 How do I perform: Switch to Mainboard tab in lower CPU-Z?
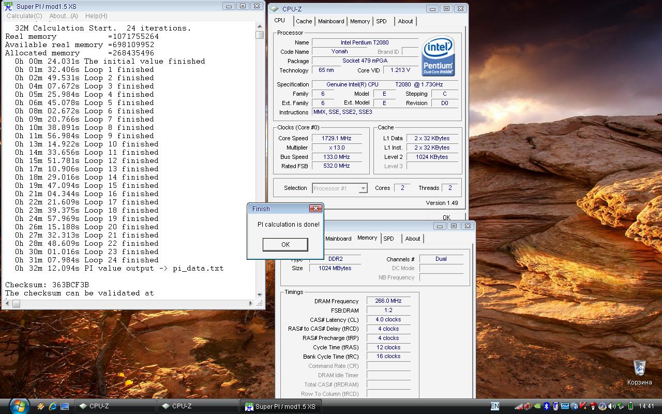[338, 239]
